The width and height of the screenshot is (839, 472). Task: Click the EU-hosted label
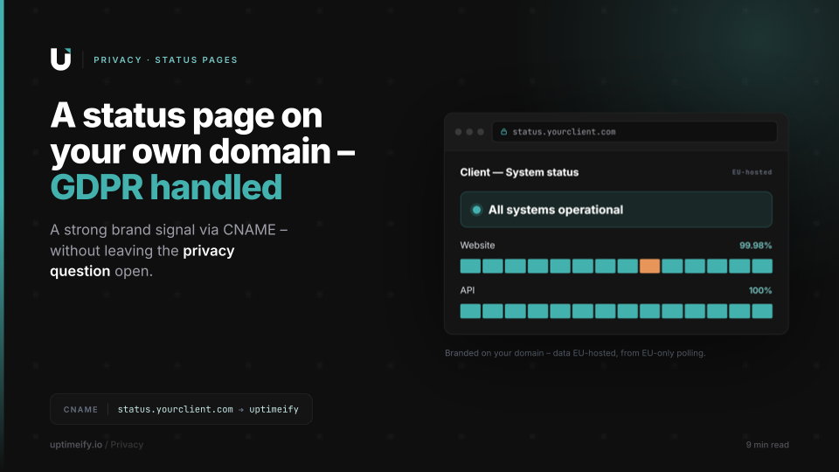click(x=752, y=172)
